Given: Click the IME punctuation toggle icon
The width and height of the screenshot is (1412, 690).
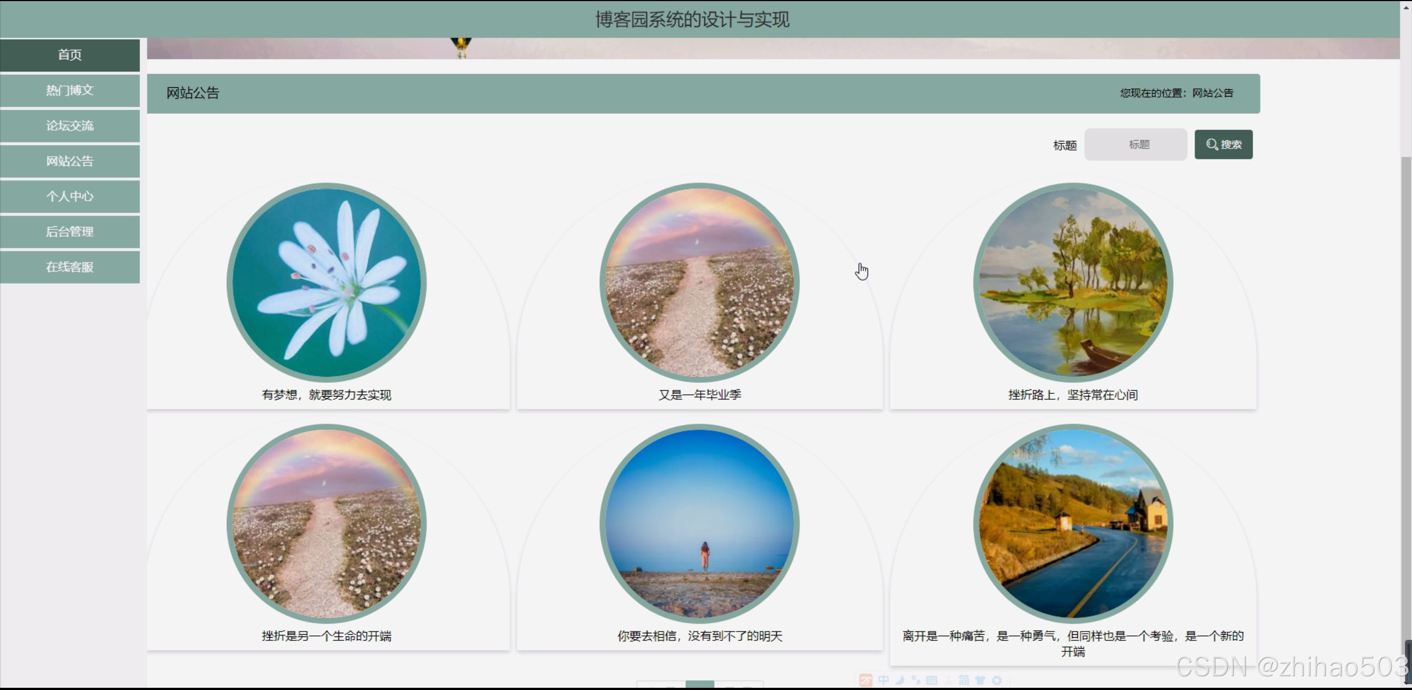Looking at the screenshot, I should [x=916, y=680].
